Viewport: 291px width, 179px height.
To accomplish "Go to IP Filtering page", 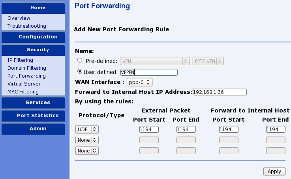I will [x=20, y=60].
